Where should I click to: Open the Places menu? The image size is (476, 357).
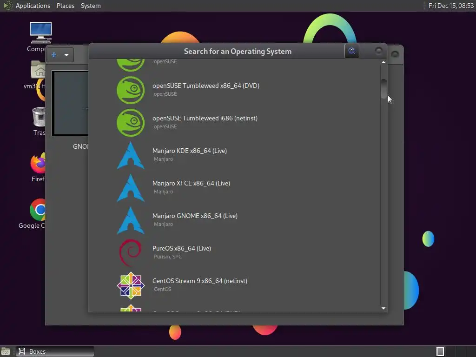click(66, 6)
